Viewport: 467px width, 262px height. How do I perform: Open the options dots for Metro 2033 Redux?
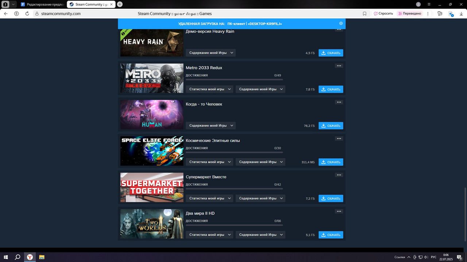(x=339, y=66)
